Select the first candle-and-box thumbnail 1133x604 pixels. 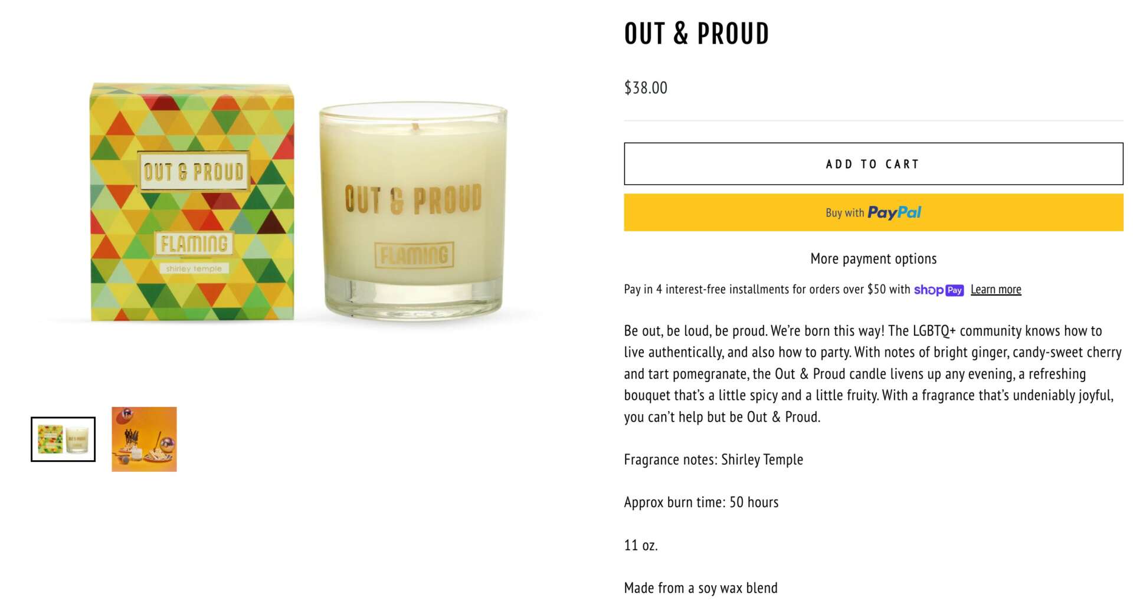pos(63,439)
